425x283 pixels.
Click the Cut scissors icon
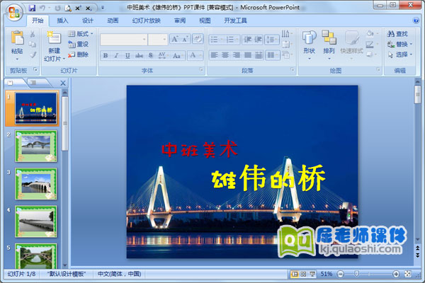[33, 34]
